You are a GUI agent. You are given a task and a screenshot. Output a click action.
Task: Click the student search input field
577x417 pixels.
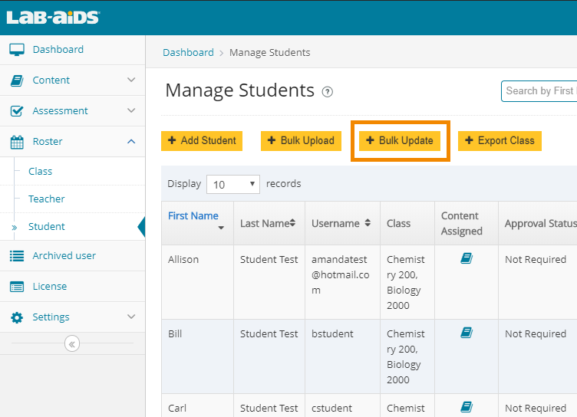tap(539, 91)
